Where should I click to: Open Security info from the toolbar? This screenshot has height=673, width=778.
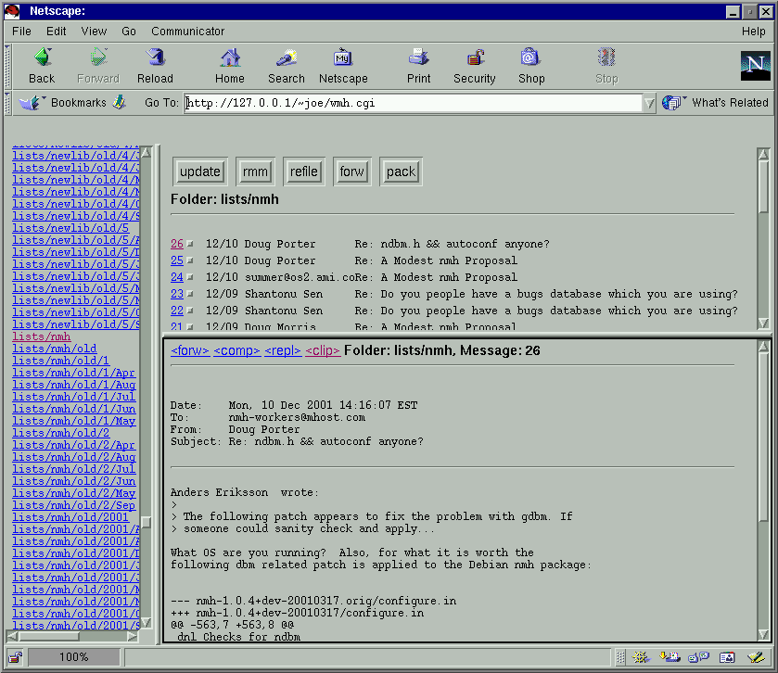[475, 57]
